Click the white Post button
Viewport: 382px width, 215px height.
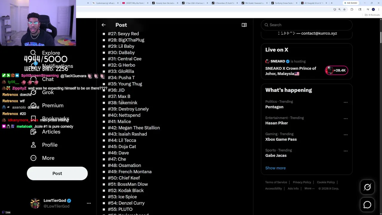(x=57, y=173)
